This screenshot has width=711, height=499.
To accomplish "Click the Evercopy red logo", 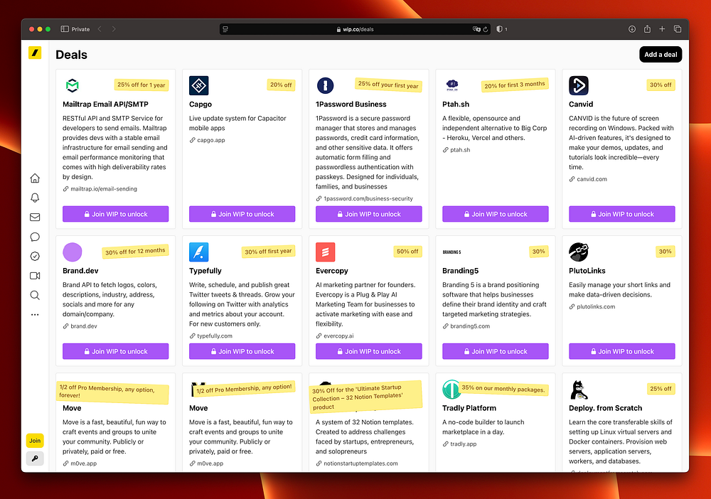I will (325, 252).
